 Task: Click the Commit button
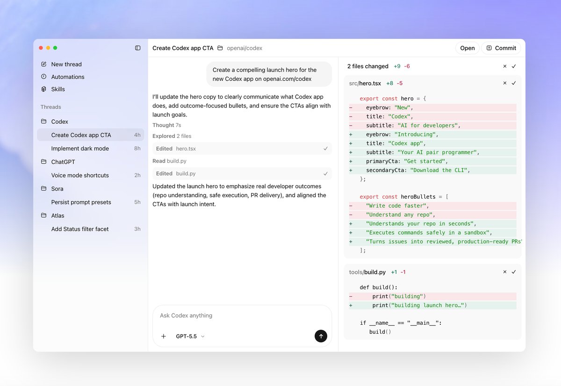click(501, 48)
